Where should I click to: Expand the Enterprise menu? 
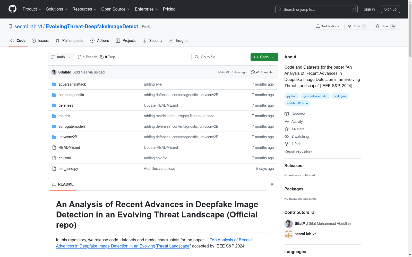point(147,9)
